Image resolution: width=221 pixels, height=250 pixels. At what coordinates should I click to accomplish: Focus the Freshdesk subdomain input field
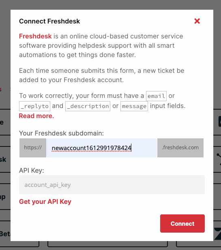coord(102,148)
